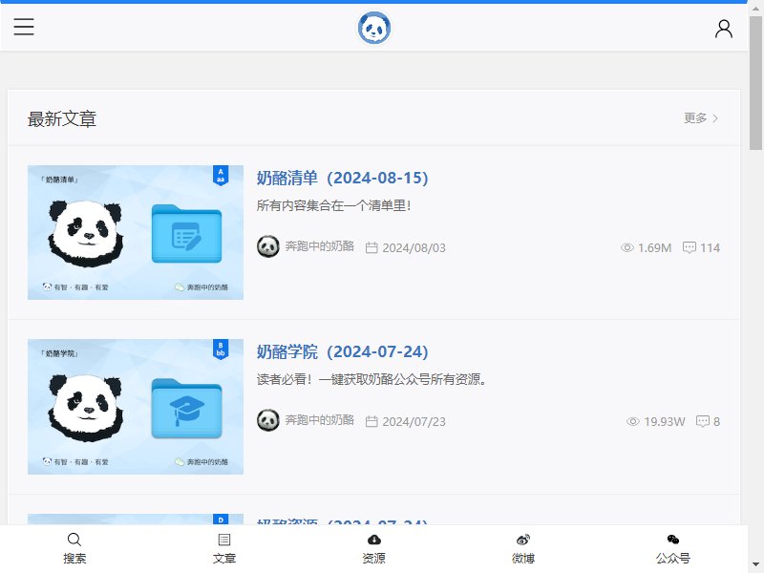Viewport: 764px width, 573px height.
Task: Click view count 1.69M
Action: click(655, 248)
